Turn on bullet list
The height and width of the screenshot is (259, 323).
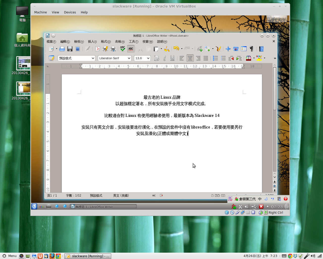(223, 58)
